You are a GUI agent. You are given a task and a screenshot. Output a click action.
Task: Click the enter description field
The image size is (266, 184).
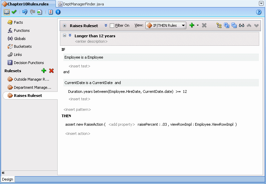tap(91, 41)
